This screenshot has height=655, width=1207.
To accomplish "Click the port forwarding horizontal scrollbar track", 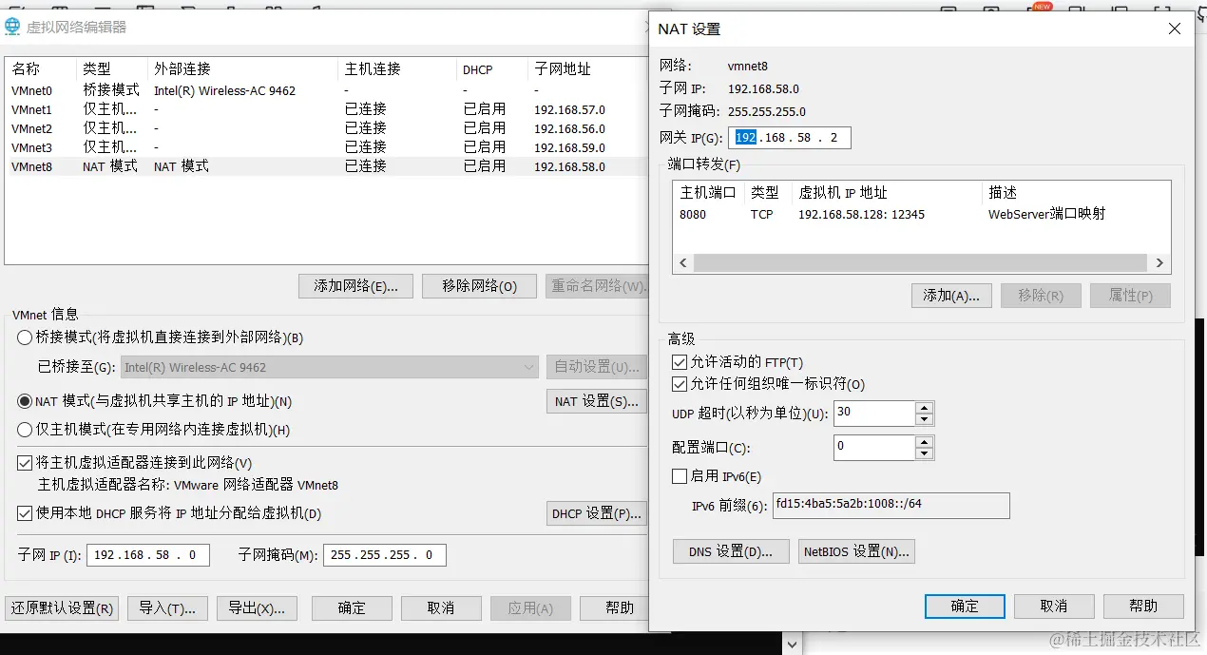I will (x=920, y=263).
